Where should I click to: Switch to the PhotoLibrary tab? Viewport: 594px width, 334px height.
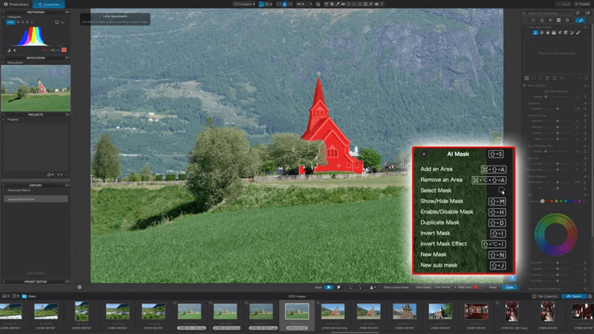click(x=16, y=4)
